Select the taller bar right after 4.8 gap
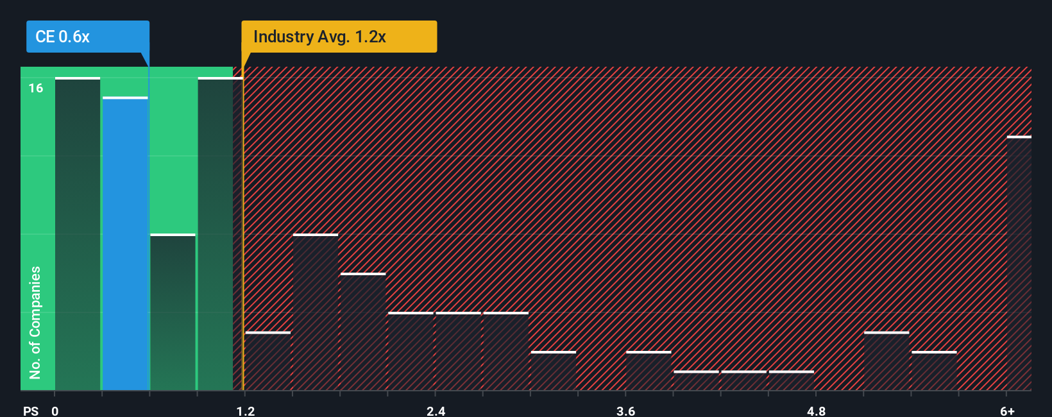The width and height of the screenshot is (1052, 417). click(x=887, y=361)
